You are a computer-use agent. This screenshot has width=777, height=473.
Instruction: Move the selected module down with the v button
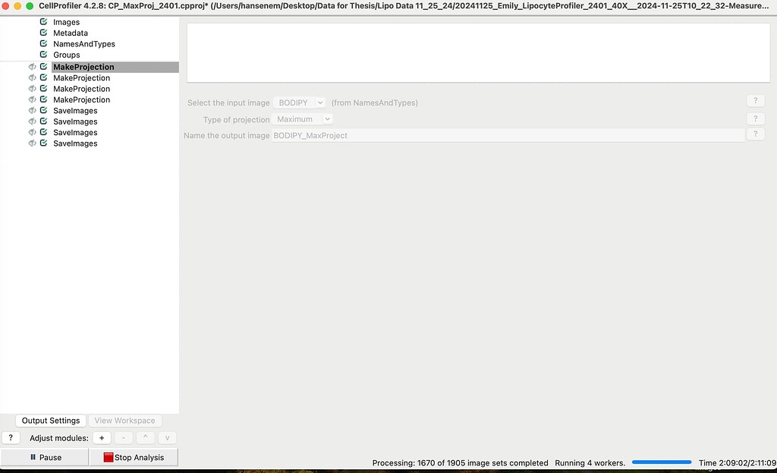point(167,437)
